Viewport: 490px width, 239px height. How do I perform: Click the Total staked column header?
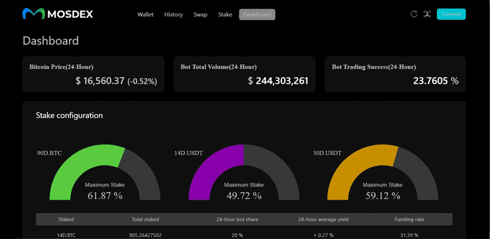(x=145, y=219)
